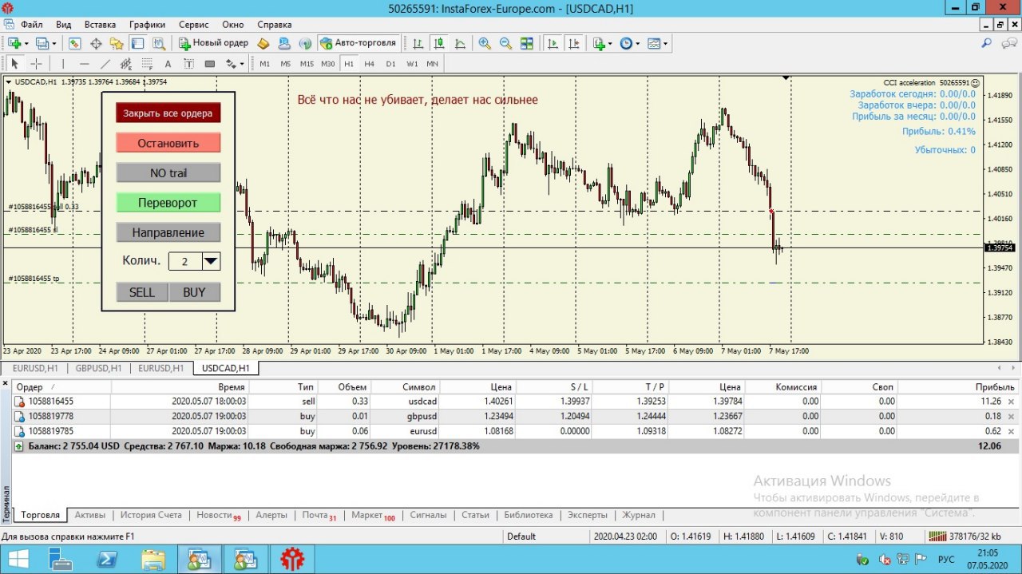Close order 1058816455 with its X

1011,402
